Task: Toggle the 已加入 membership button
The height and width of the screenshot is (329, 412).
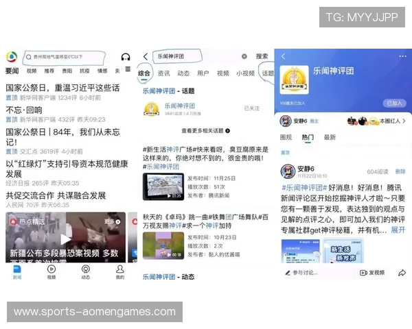Action: [x=394, y=103]
